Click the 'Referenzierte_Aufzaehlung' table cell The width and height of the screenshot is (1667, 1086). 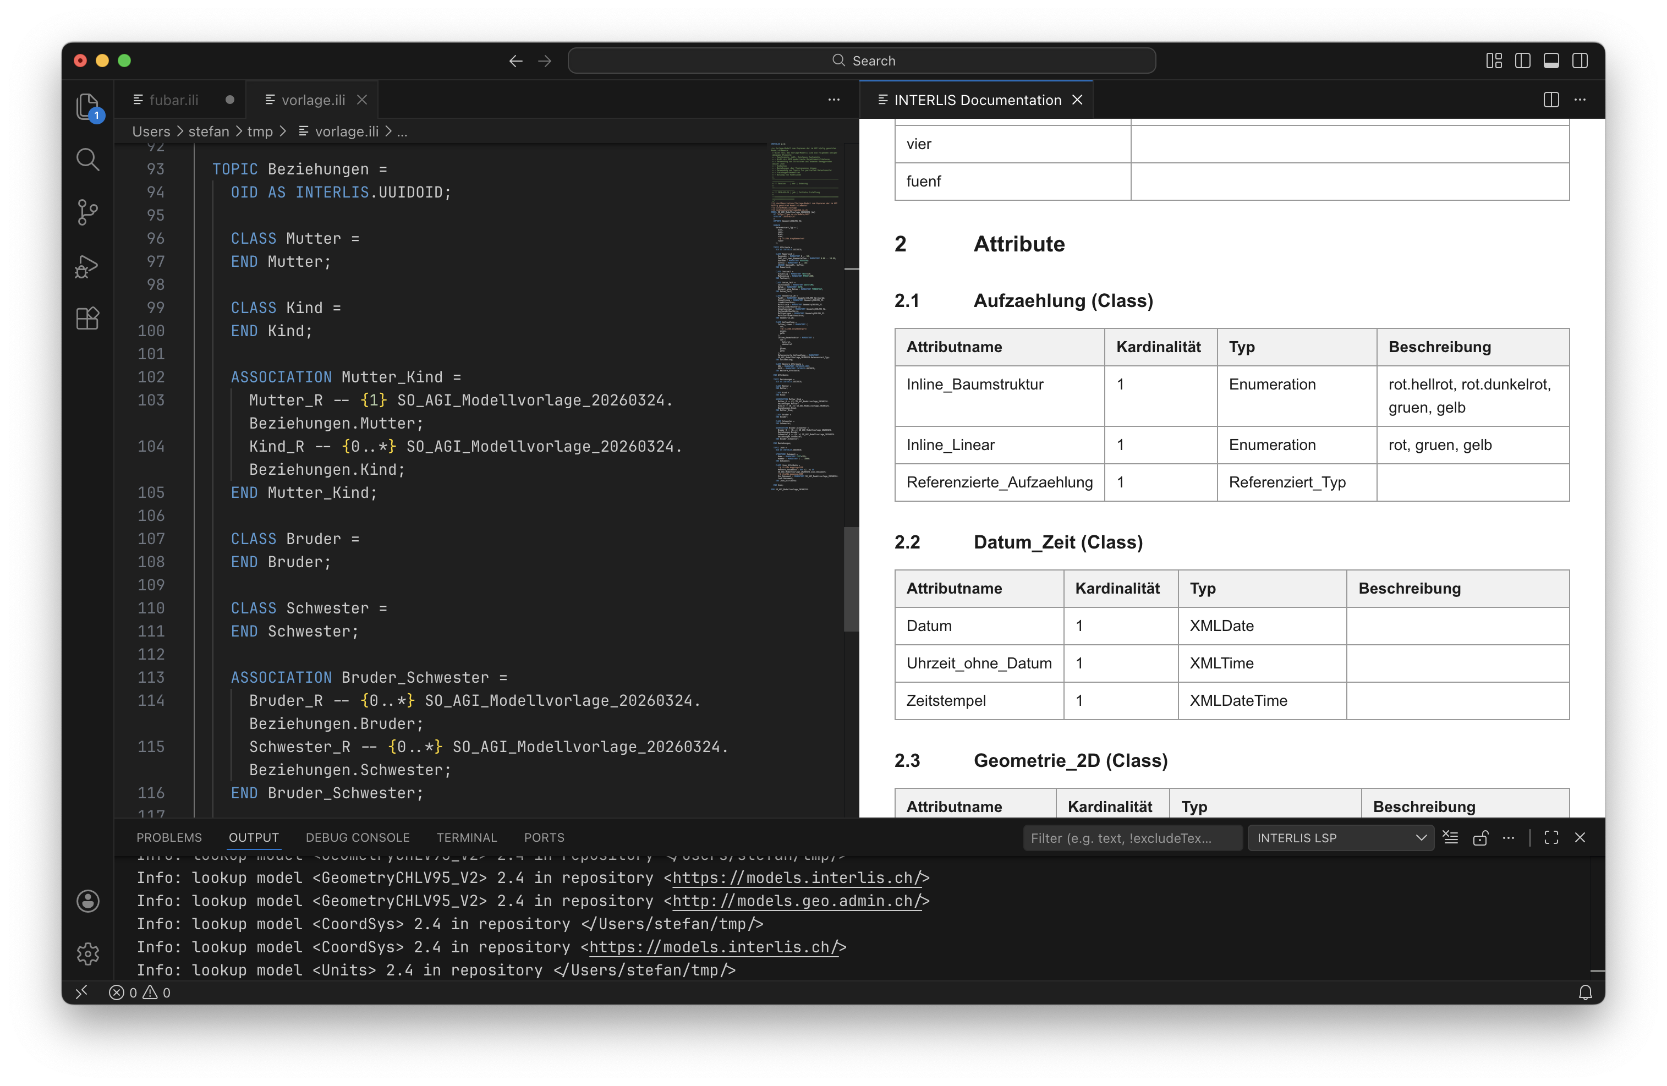point(1000,482)
